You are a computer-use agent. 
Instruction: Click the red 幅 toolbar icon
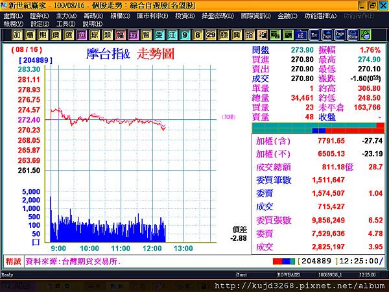point(120,35)
